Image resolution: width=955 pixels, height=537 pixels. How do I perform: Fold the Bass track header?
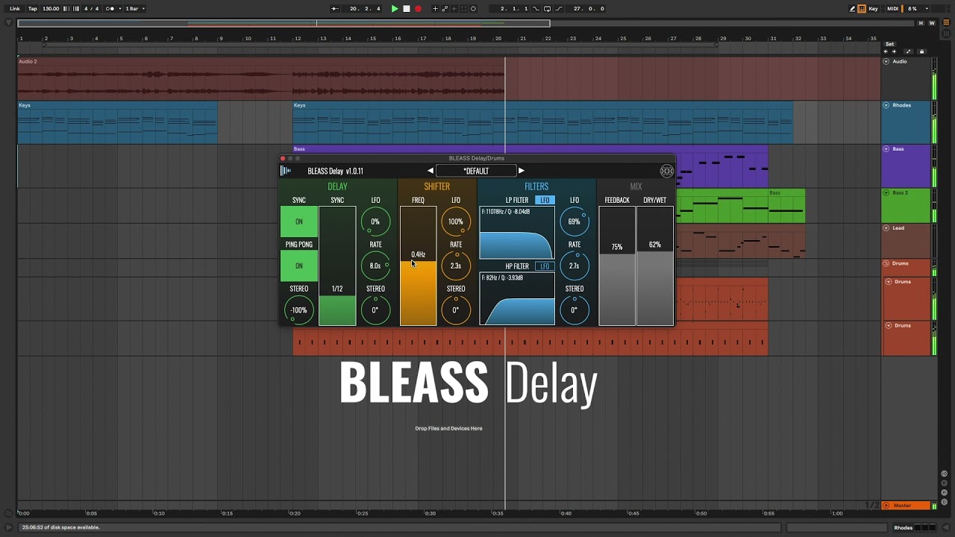[x=886, y=148]
